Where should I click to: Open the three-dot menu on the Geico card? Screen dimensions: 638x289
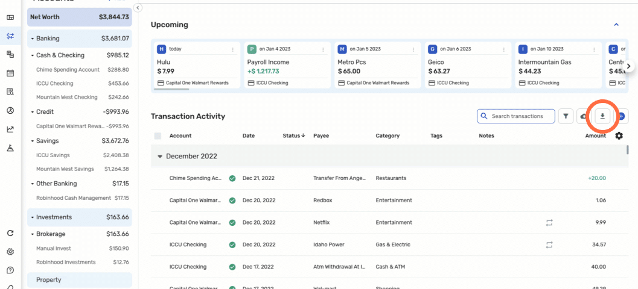coord(504,49)
